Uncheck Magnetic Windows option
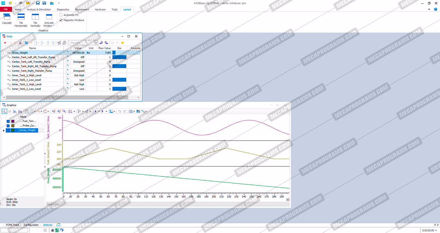The height and width of the screenshot is (233, 440). pyautogui.click(x=61, y=20)
